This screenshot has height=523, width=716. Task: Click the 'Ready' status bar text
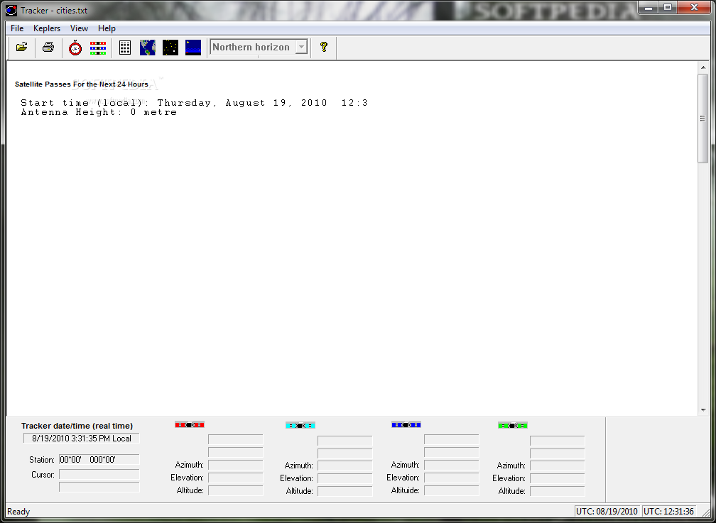point(18,512)
